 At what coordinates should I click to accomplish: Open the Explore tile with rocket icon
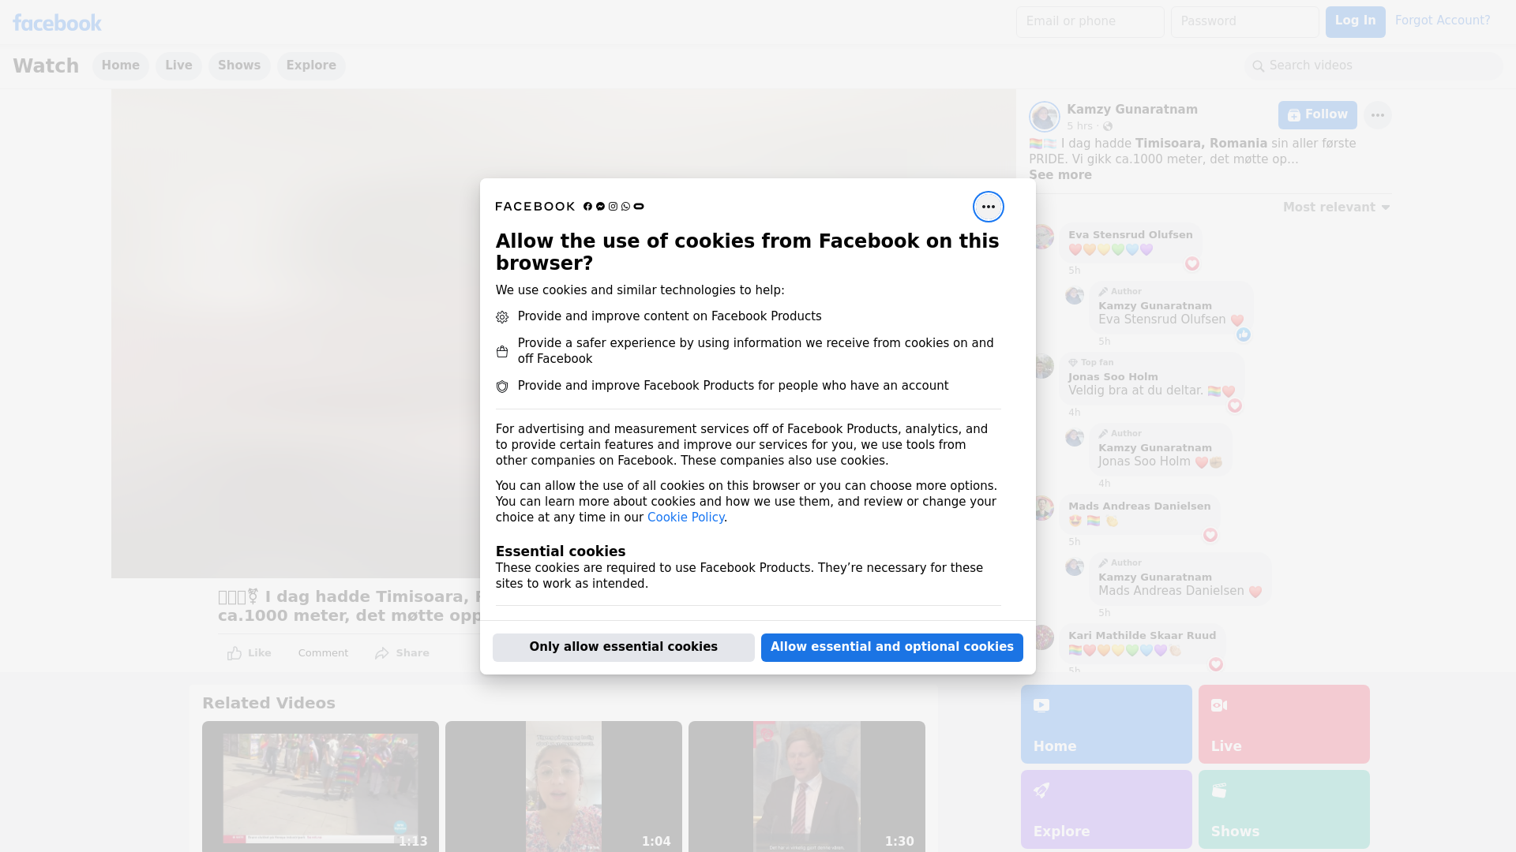tap(1106, 809)
